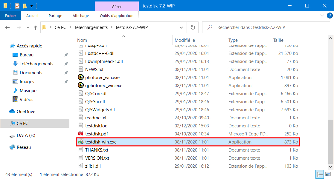Click the readme.txt document icon
The image size is (334, 179).
pyautogui.click(x=81, y=118)
